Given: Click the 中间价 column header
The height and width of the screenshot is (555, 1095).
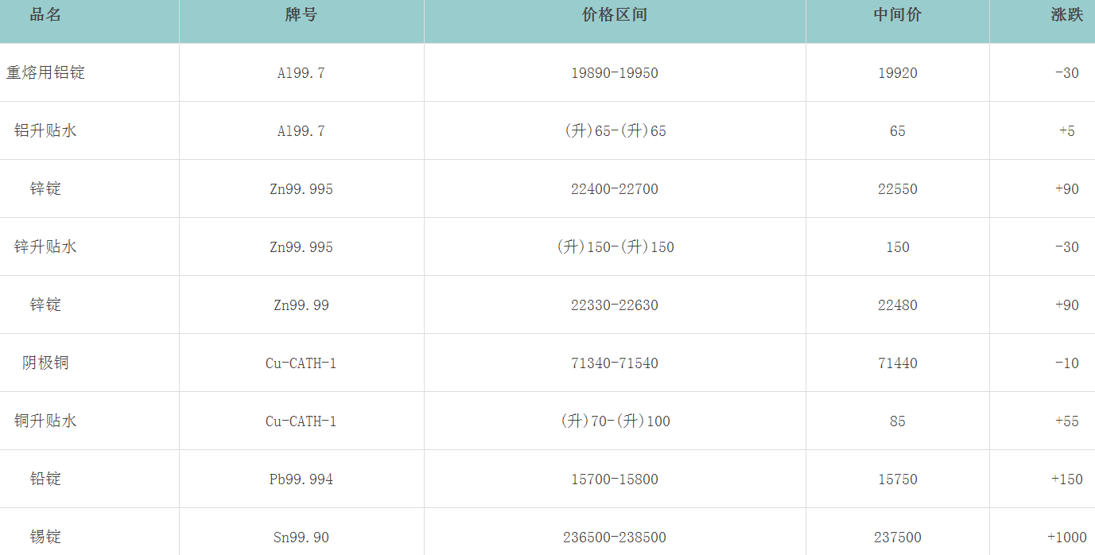Looking at the screenshot, I should (897, 15).
